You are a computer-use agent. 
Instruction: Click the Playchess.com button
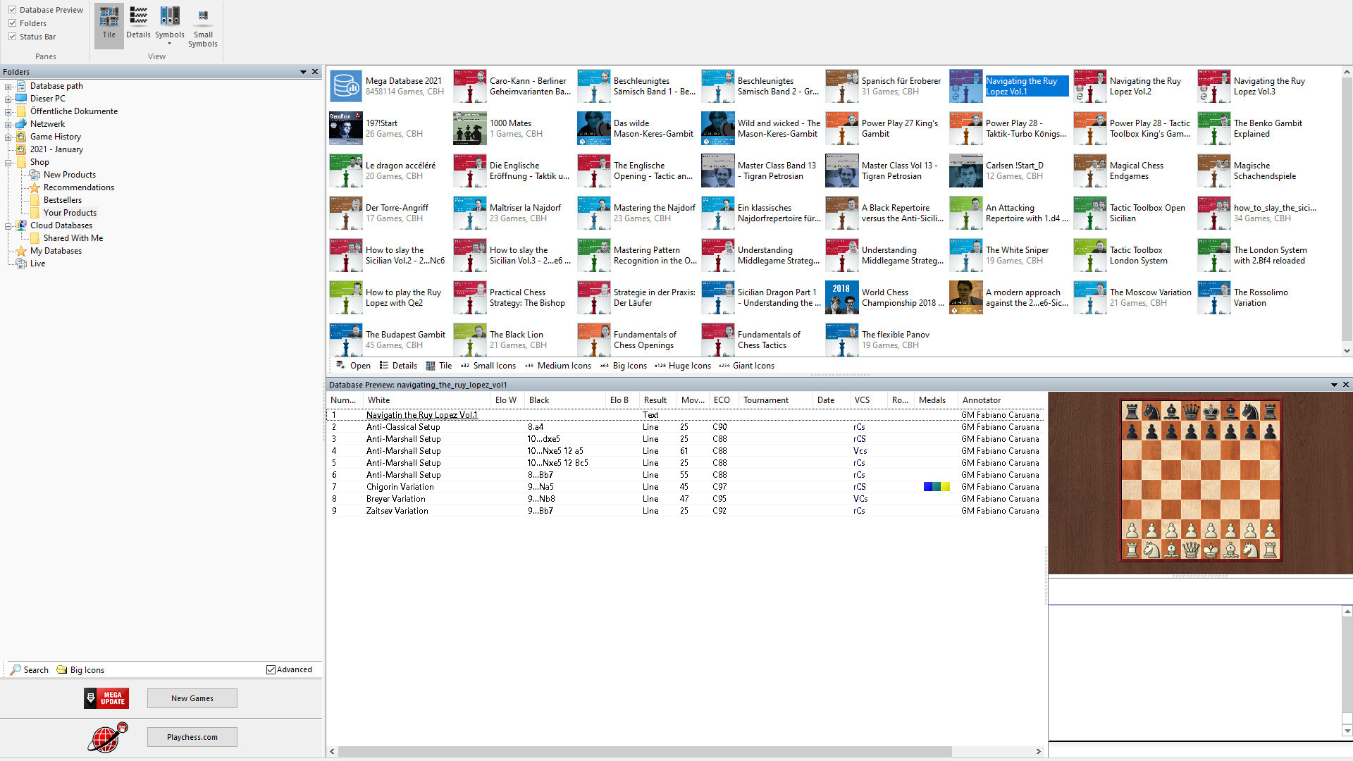tap(190, 736)
